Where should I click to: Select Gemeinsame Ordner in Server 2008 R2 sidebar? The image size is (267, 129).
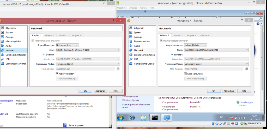pyautogui.click(x=16, y=64)
